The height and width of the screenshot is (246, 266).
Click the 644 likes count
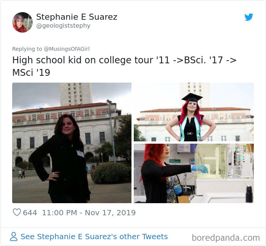click(x=30, y=213)
